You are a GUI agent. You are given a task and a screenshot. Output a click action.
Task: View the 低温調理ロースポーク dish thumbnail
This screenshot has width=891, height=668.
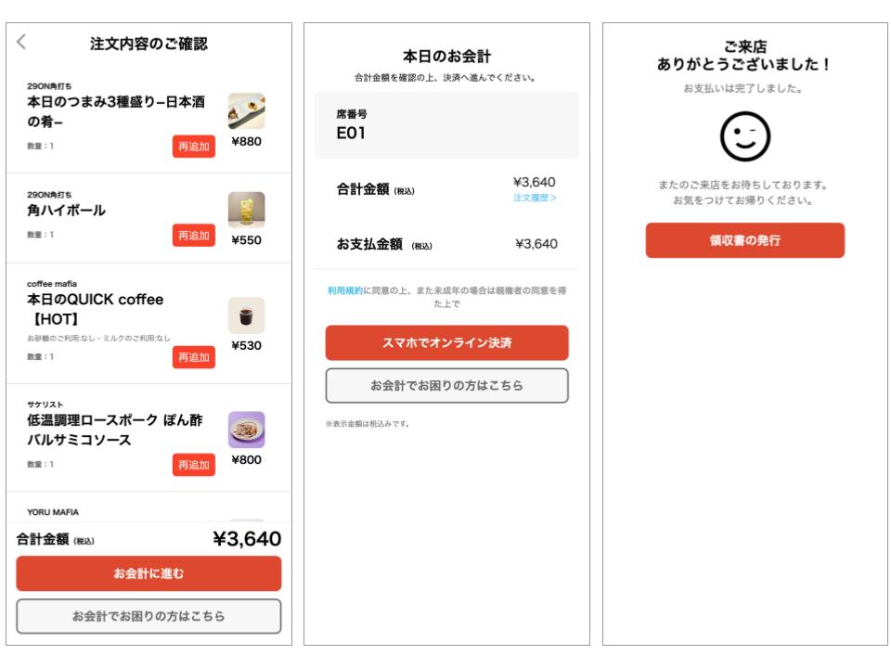(246, 430)
